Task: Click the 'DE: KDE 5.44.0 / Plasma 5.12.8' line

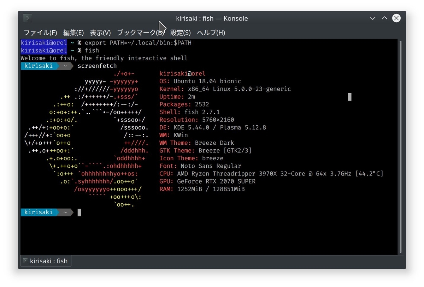Action: tap(213, 127)
